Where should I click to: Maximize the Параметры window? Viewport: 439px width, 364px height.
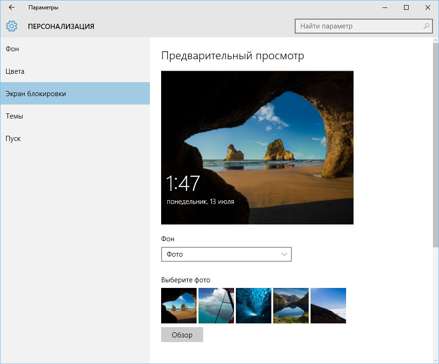click(x=406, y=7)
